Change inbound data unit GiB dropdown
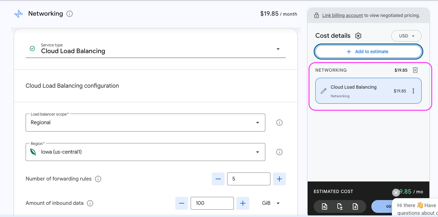Screen dimensions: 438x217 coord(271,203)
